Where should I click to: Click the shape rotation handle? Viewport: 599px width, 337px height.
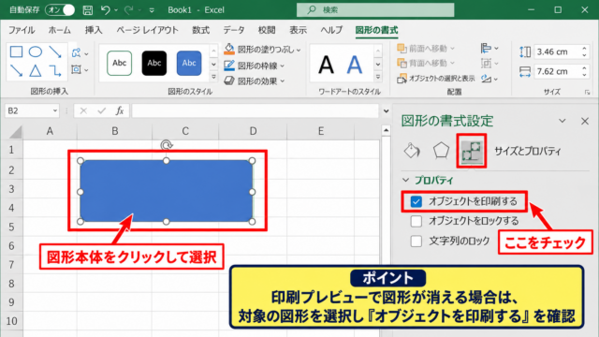coord(167,145)
